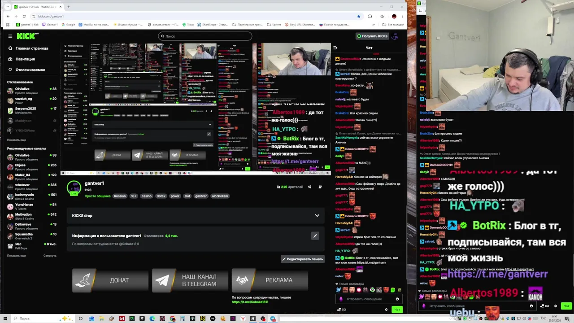Click the KICKs points infinity icon

click(x=341, y=309)
